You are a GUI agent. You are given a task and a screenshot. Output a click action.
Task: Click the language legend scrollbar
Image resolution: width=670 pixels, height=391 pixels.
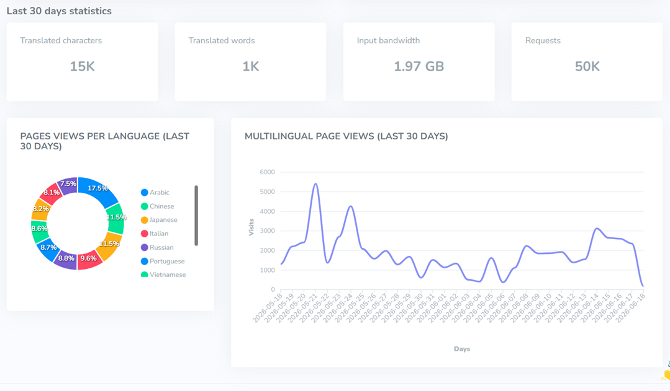(196, 215)
